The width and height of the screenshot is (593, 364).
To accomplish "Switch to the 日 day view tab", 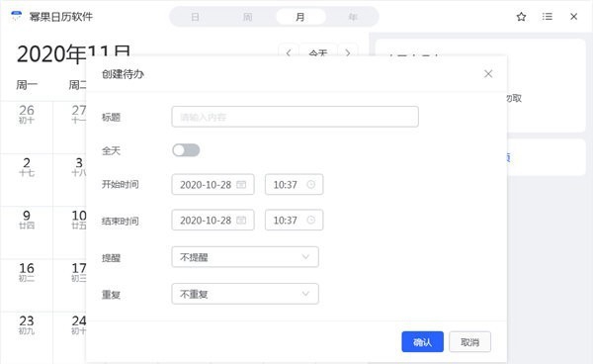I will coord(195,17).
